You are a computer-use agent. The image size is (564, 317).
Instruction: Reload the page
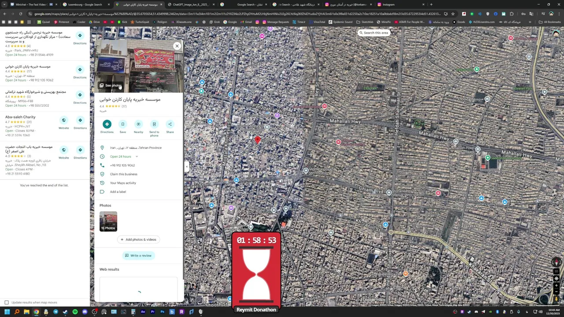pyautogui.click(x=20, y=14)
